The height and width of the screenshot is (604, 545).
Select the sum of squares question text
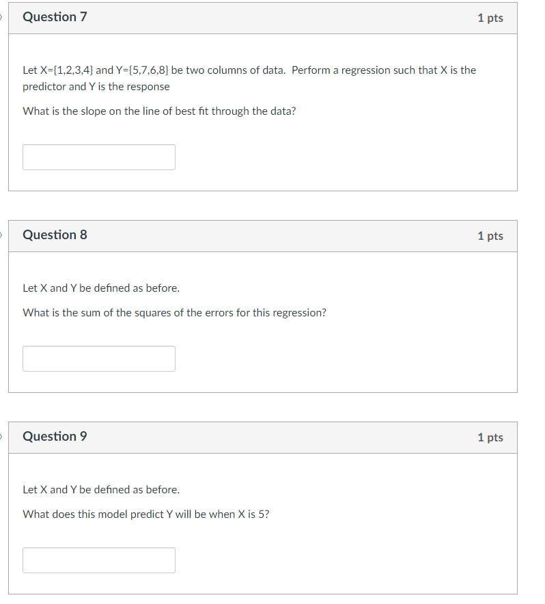coord(174,312)
